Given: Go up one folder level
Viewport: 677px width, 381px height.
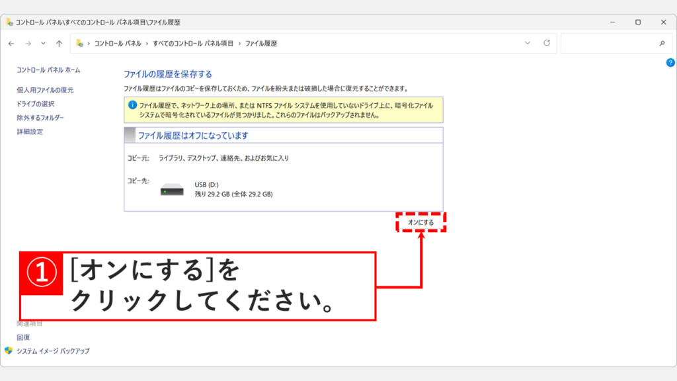Looking at the screenshot, I should (x=59, y=43).
